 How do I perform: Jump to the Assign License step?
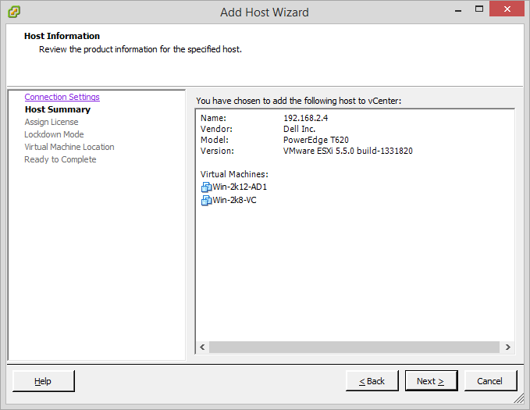point(51,122)
